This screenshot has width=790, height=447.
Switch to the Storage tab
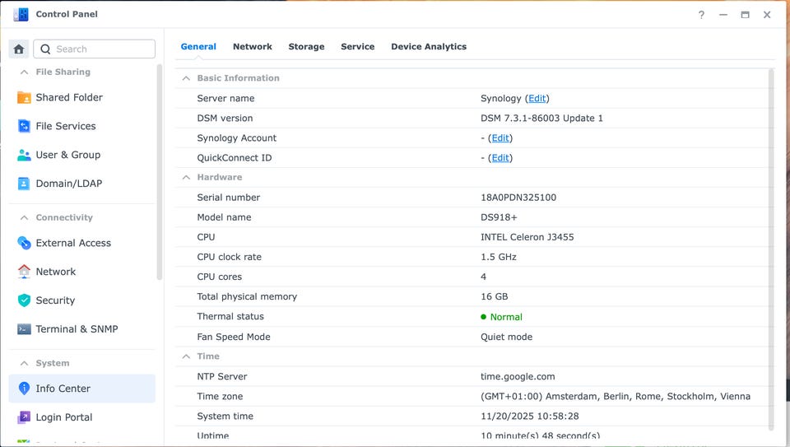(306, 47)
